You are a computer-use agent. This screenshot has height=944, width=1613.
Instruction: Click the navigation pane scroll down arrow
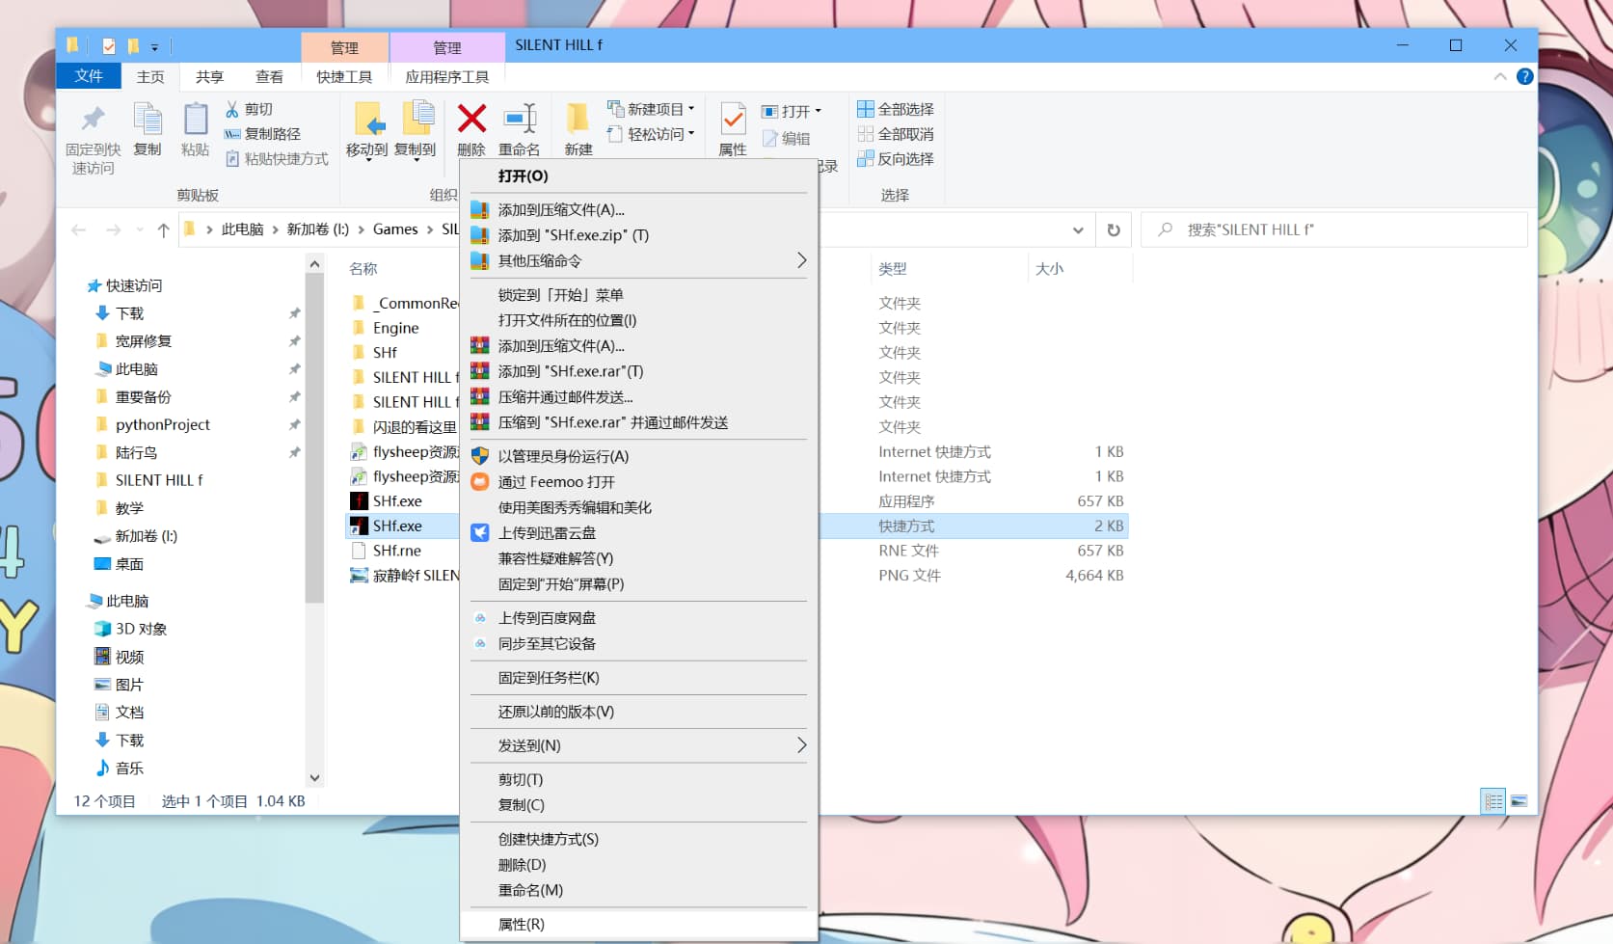click(314, 777)
